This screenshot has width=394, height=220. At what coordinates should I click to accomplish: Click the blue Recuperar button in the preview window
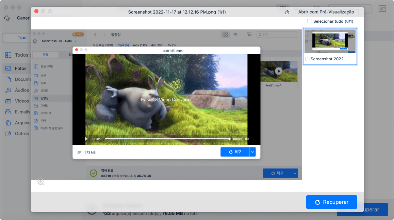[x=331, y=202]
